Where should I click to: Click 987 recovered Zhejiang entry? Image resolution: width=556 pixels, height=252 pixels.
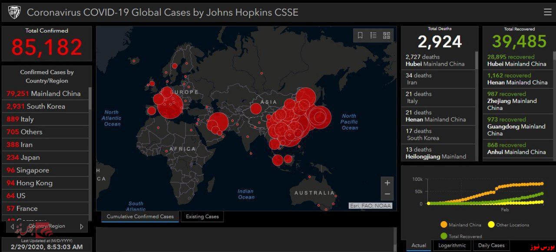pyautogui.click(x=518, y=101)
